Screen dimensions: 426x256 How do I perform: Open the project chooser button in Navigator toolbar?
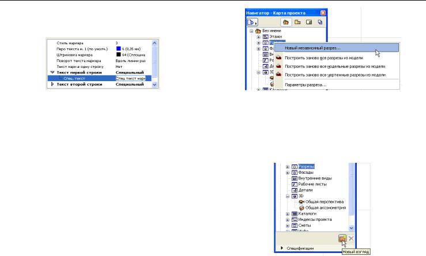point(252,22)
